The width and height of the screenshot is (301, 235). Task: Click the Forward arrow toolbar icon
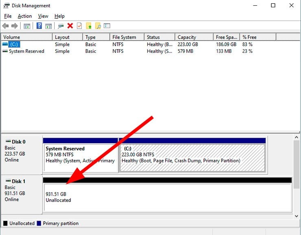[x=15, y=26]
